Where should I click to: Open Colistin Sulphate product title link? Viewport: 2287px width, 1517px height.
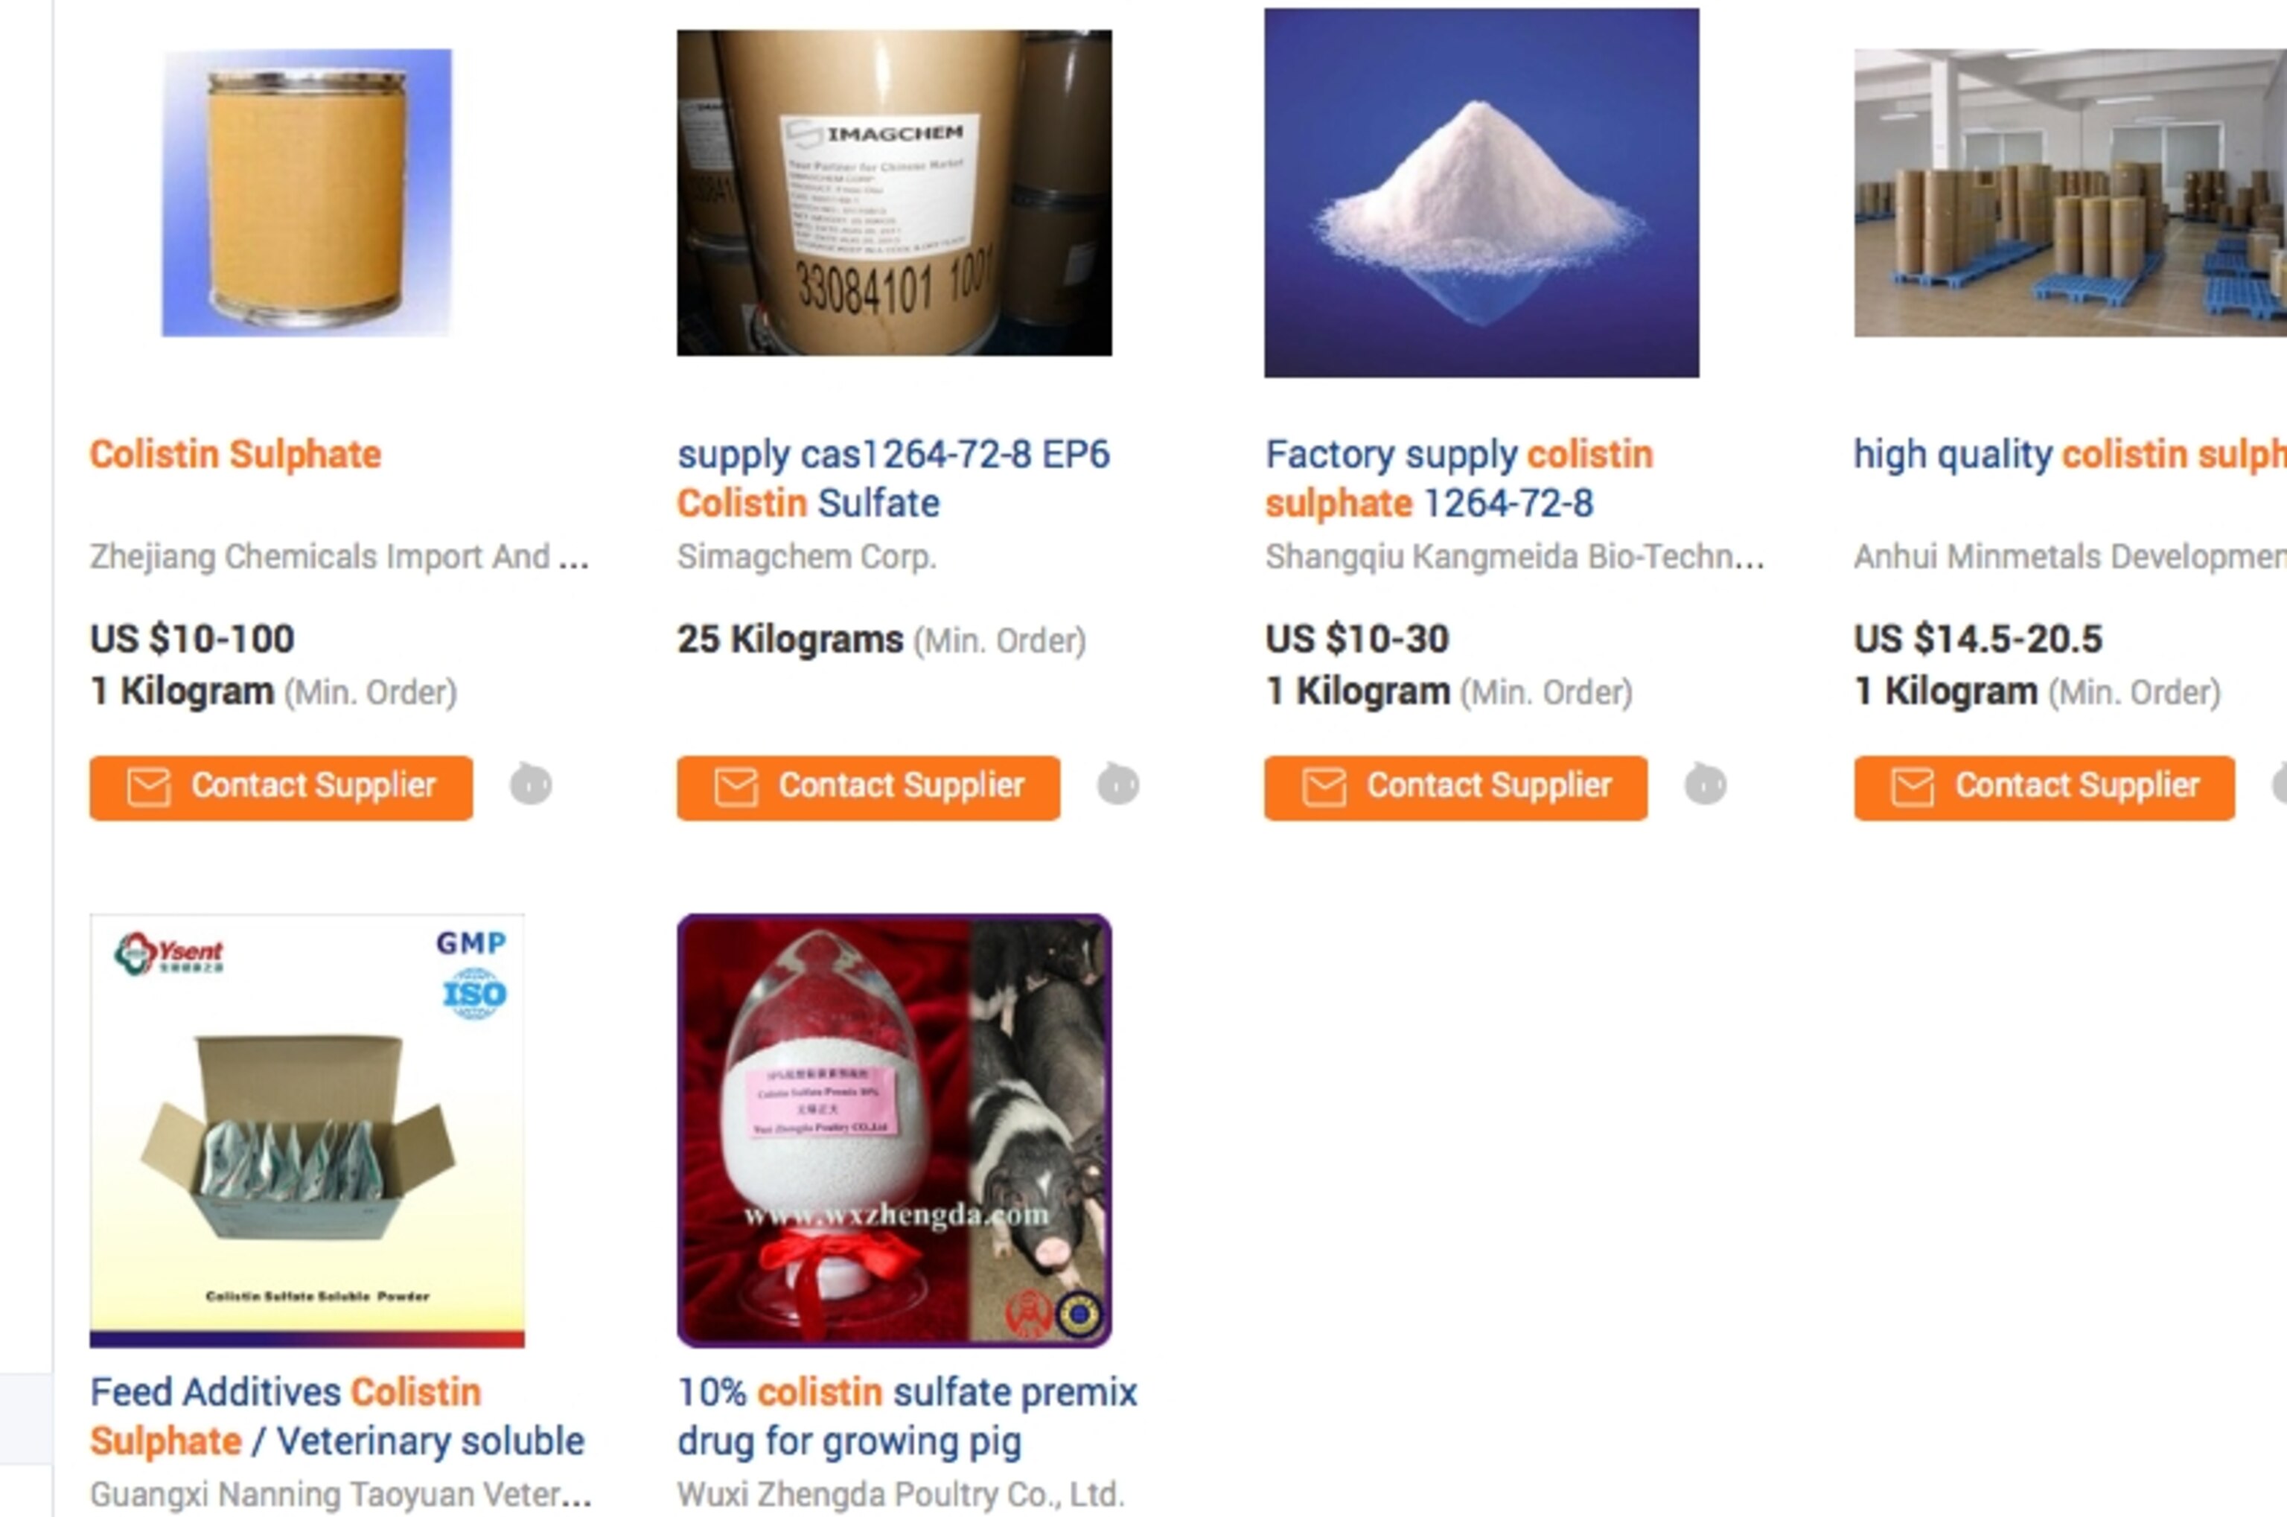click(236, 455)
